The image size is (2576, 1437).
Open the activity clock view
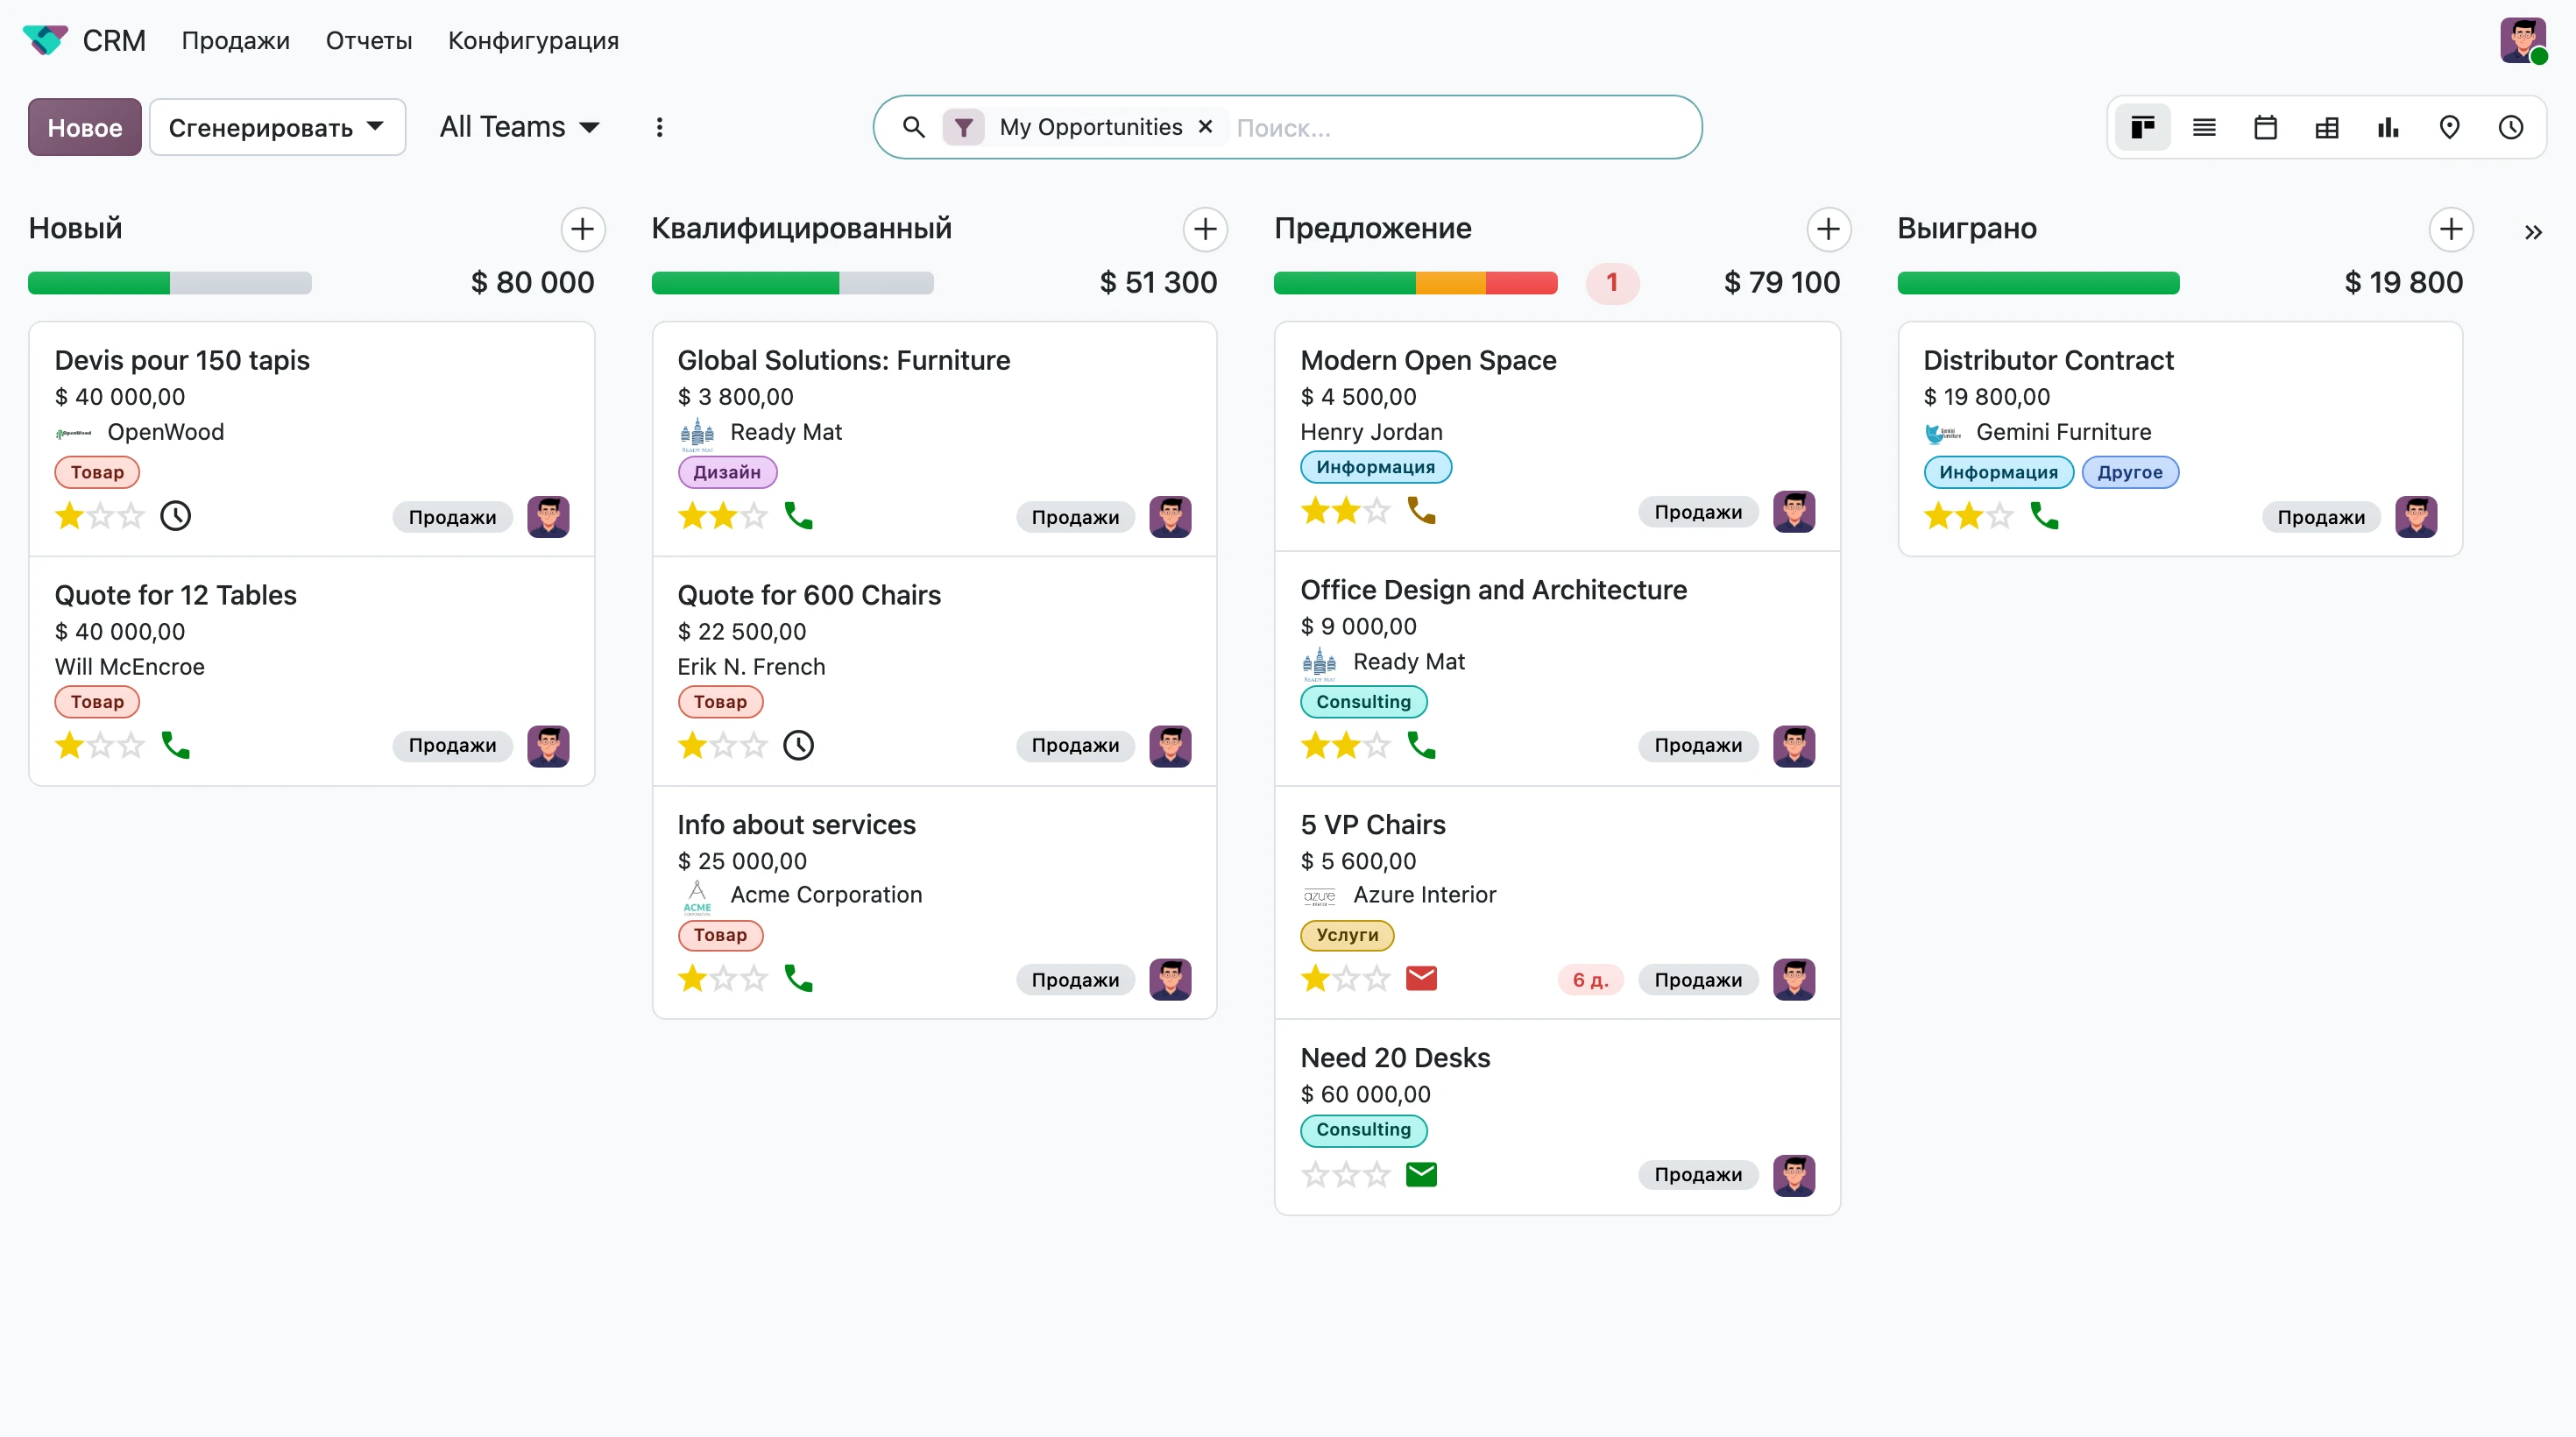pos(2511,127)
